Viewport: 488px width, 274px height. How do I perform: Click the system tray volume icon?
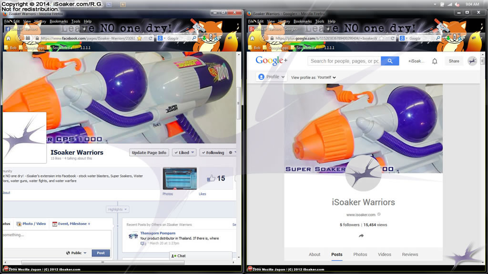457,4
